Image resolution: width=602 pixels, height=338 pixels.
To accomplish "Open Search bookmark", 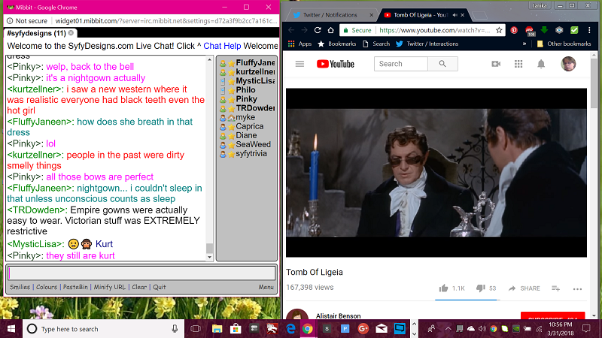I will (376, 44).
